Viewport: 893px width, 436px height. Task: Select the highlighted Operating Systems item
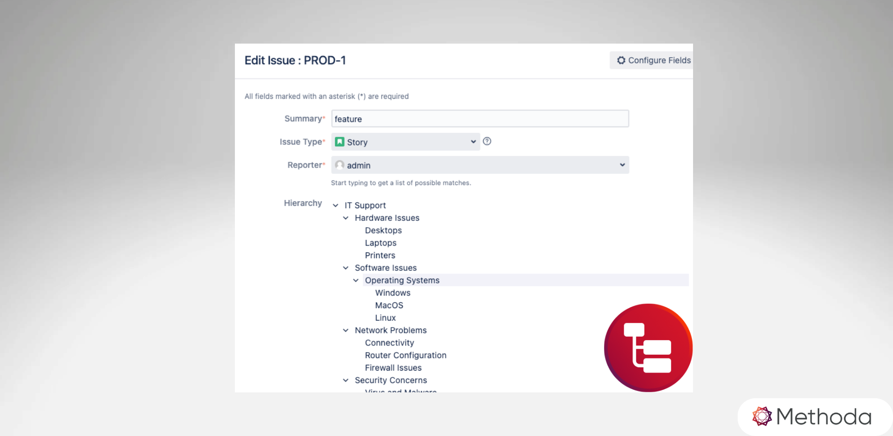(x=526, y=280)
